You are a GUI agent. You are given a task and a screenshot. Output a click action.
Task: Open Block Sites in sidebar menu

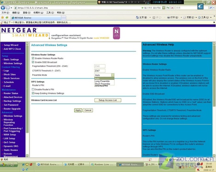[10, 74]
